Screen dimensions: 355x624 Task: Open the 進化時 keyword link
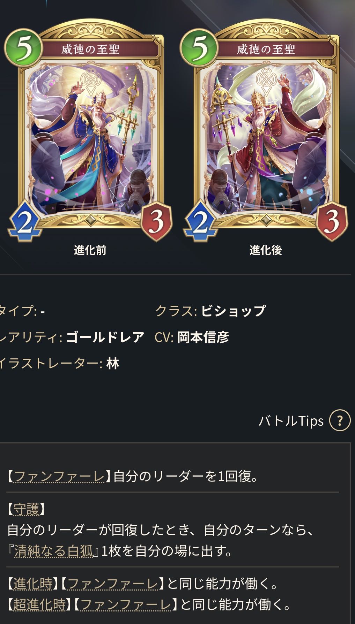pyautogui.click(x=33, y=583)
